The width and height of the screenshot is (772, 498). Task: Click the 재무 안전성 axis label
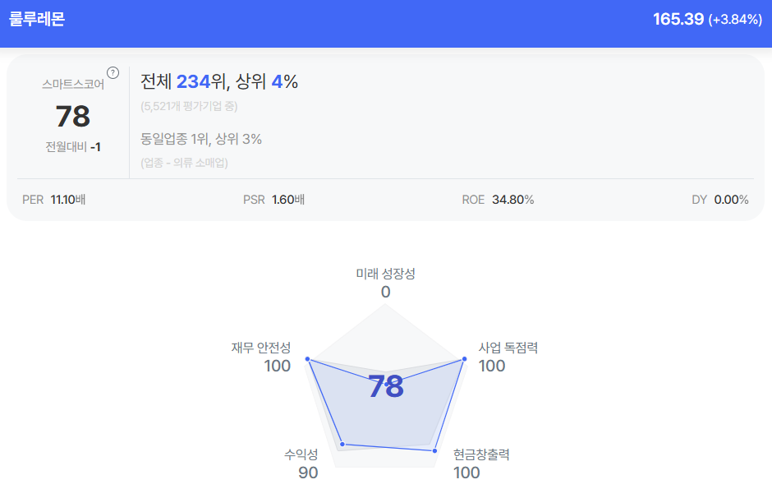[x=261, y=348]
